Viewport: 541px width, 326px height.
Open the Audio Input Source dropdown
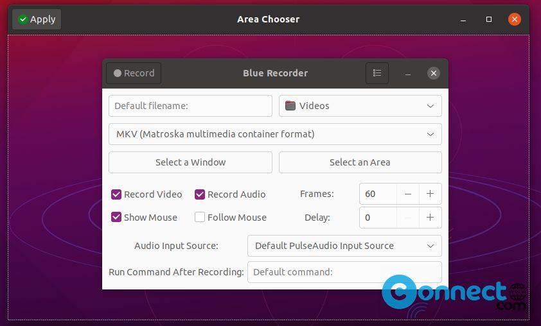point(344,246)
